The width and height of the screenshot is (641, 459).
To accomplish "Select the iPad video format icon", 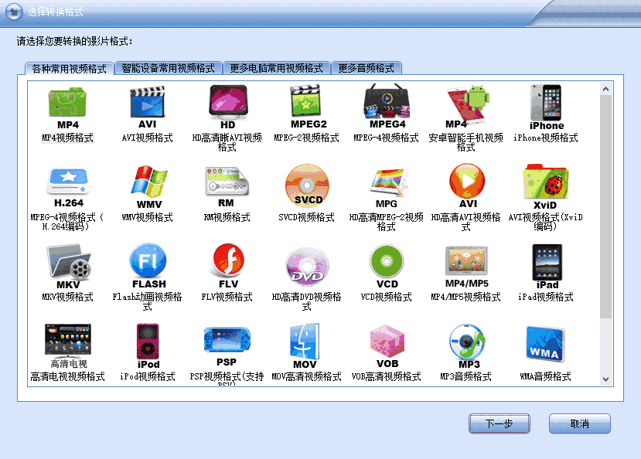I will pos(546,262).
